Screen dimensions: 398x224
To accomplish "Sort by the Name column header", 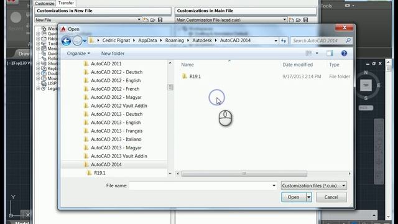I will (x=187, y=65).
